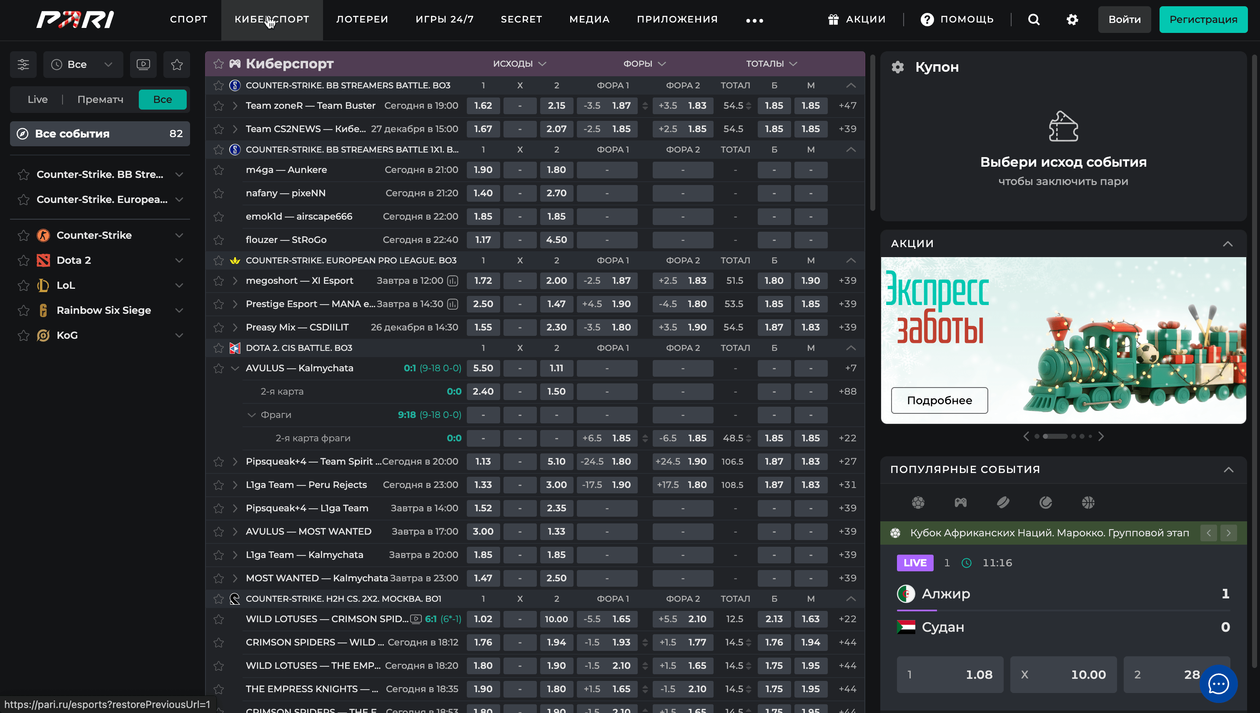
Task: Select the gamepad icon in popular events
Action: point(960,503)
